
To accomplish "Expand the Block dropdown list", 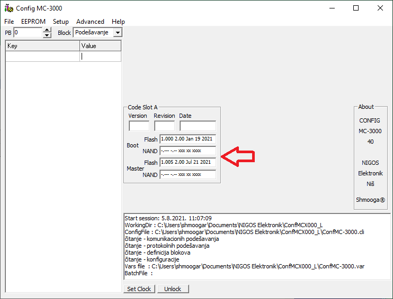I will (118, 33).
